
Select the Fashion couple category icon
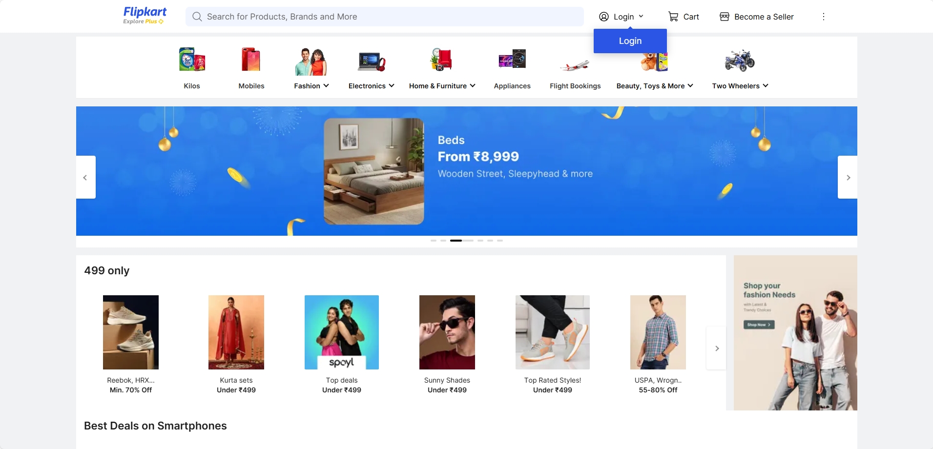(311, 61)
